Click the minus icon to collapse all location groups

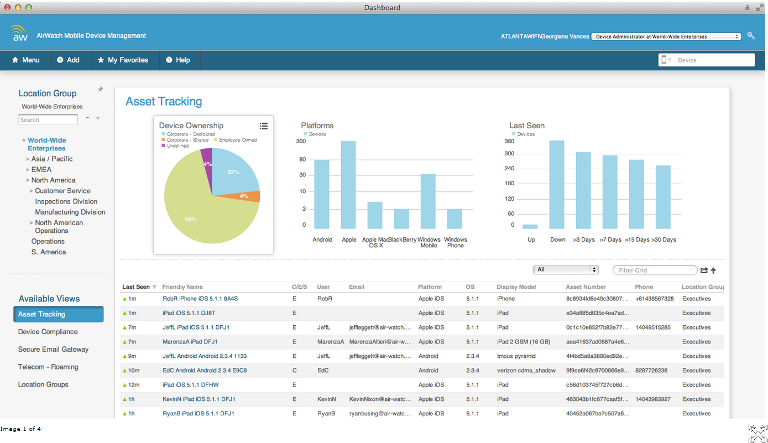pos(87,118)
